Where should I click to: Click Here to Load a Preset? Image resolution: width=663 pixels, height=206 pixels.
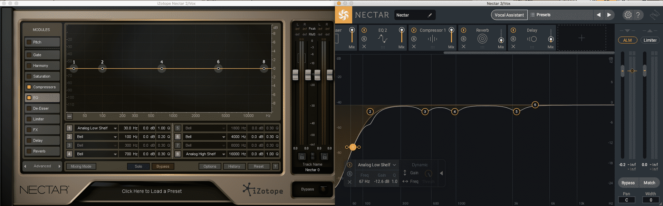[x=152, y=191]
